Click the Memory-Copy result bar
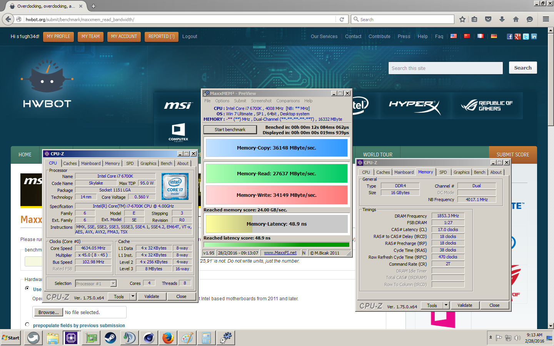This screenshot has width=554, height=346. [277, 148]
